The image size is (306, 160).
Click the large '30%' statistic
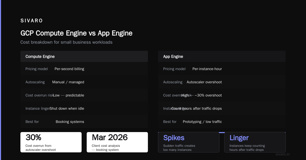pos(33,137)
